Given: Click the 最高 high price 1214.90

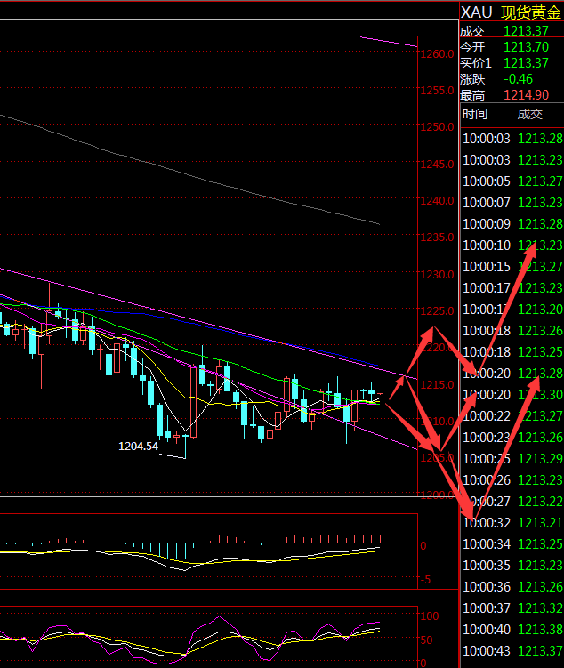Looking at the screenshot, I should click(x=526, y=94).
